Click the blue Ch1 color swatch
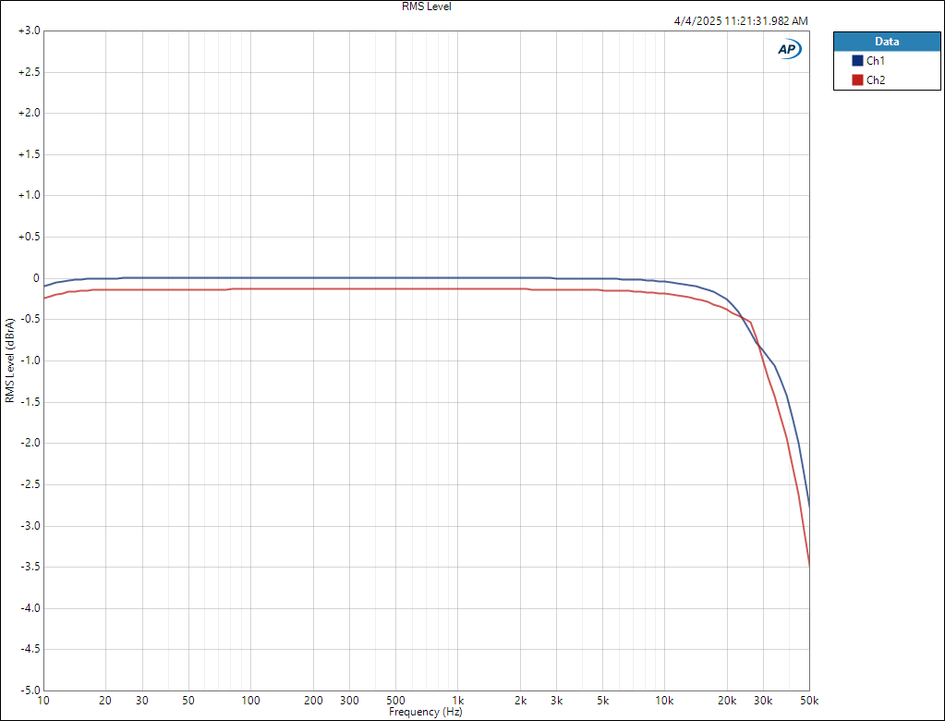 [x=857, y=60]
